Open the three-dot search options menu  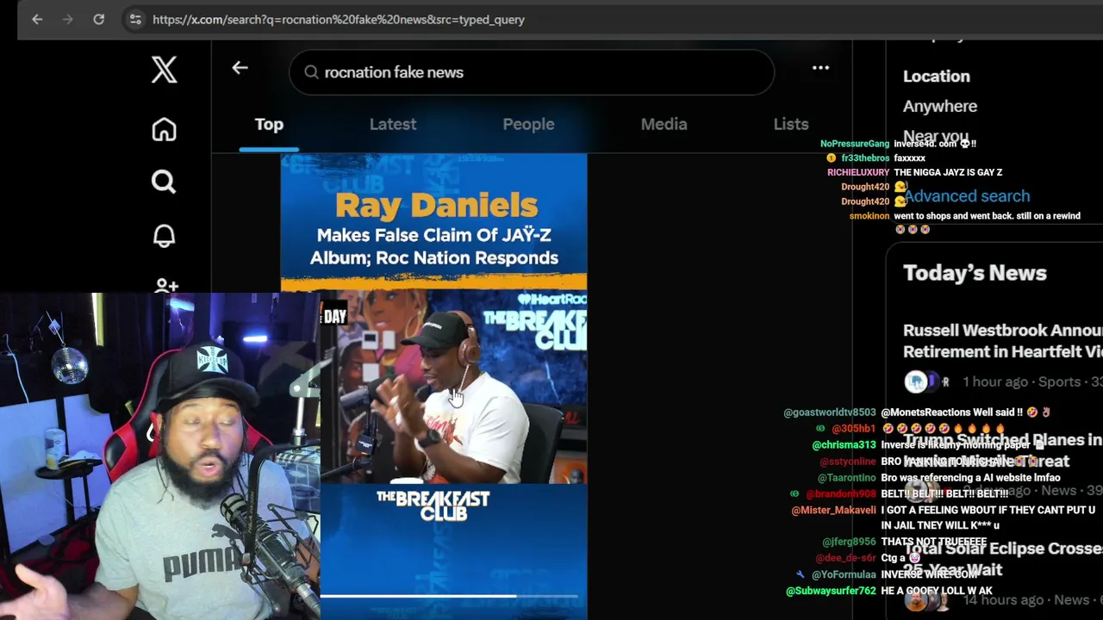tap(820, 67)
